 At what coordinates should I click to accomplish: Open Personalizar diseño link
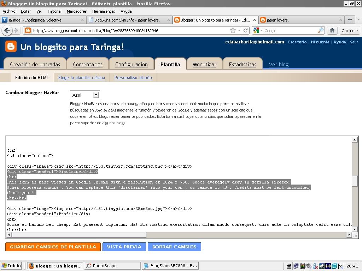click(x=133, y=78)
